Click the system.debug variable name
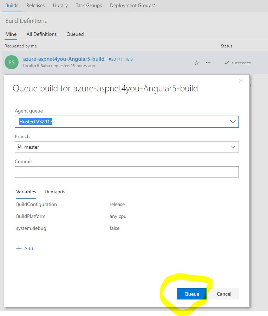Viewport: 268px width, 316px height. click(31, 228)
